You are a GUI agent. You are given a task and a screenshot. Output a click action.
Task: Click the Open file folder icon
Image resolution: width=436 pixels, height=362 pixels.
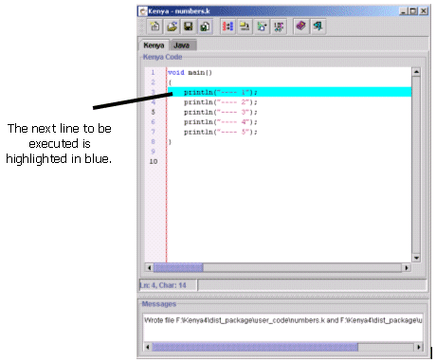click(172, 27)
